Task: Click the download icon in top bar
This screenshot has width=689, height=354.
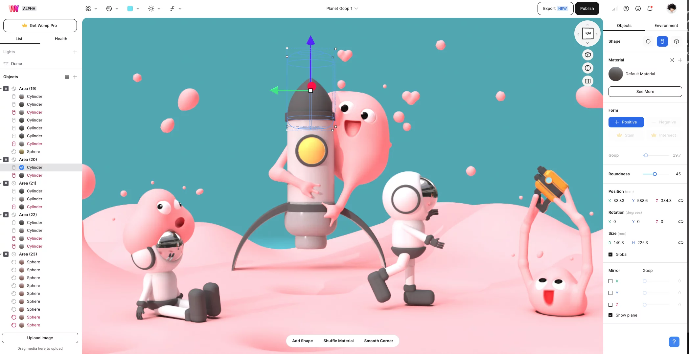Action: (x=638, y=9)
